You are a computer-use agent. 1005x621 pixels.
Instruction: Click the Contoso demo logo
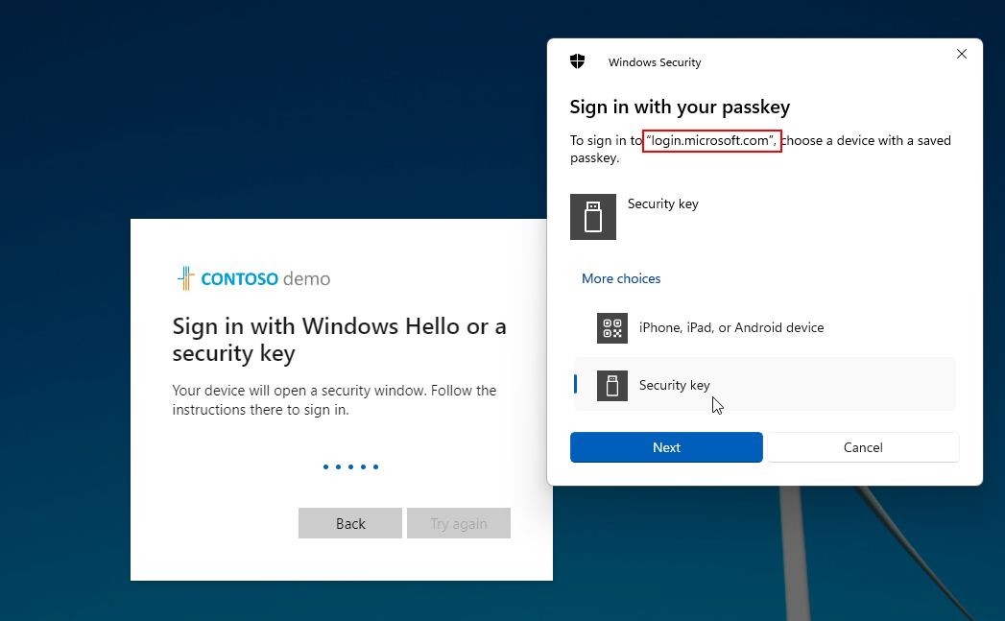coord(253,278)
